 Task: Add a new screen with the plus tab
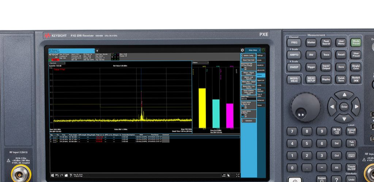(x=97, y=51)
